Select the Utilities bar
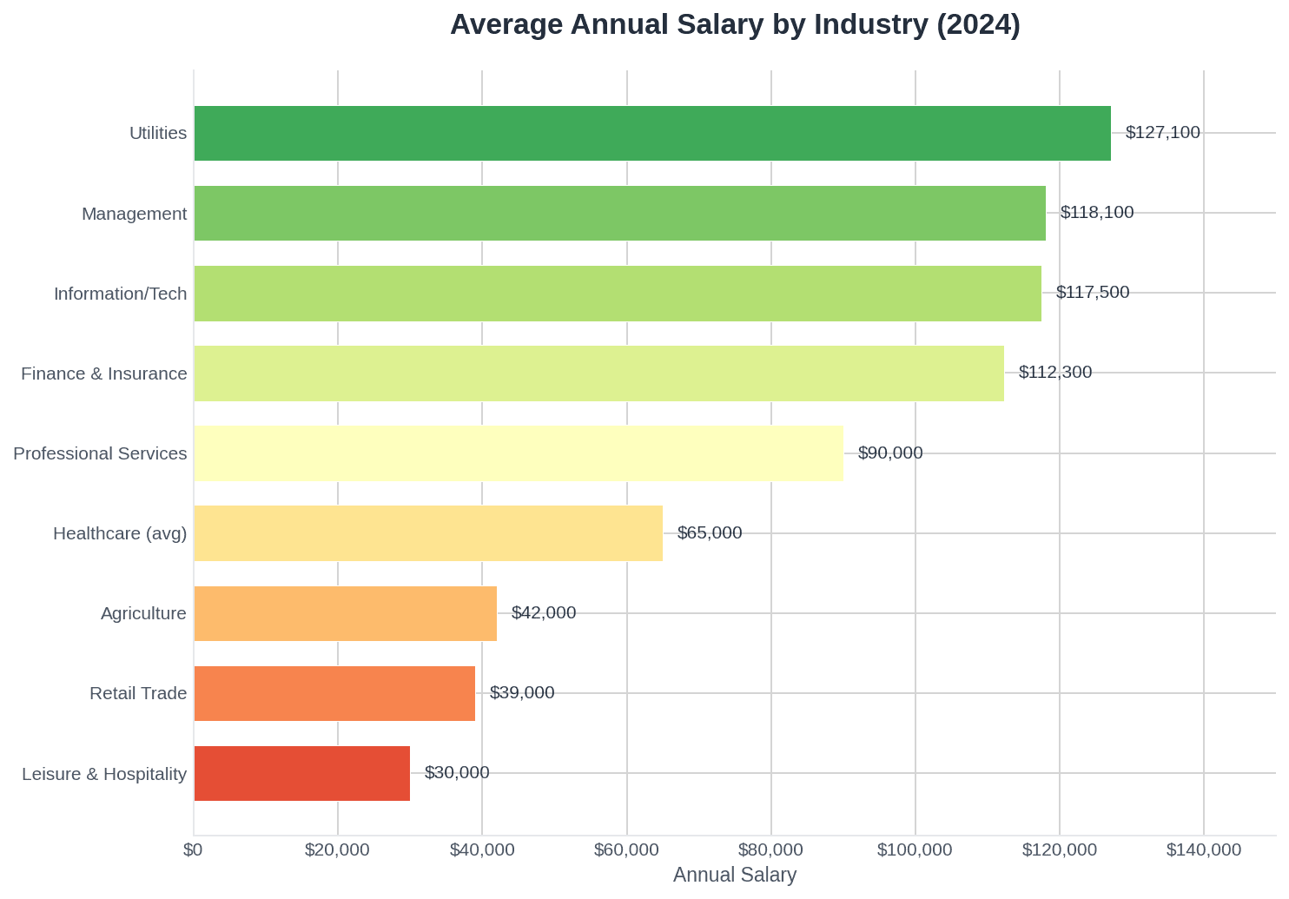This screenshot has width=1289, height=899. pyautogui.click(x=652, y=133)
